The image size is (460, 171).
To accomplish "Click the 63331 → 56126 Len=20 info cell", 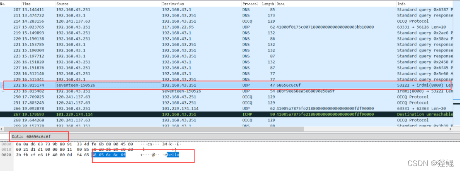I will click(421, 27).
